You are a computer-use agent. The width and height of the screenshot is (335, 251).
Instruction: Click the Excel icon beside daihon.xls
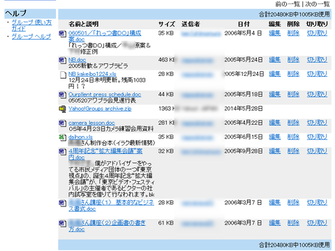(x=62, y=137)
